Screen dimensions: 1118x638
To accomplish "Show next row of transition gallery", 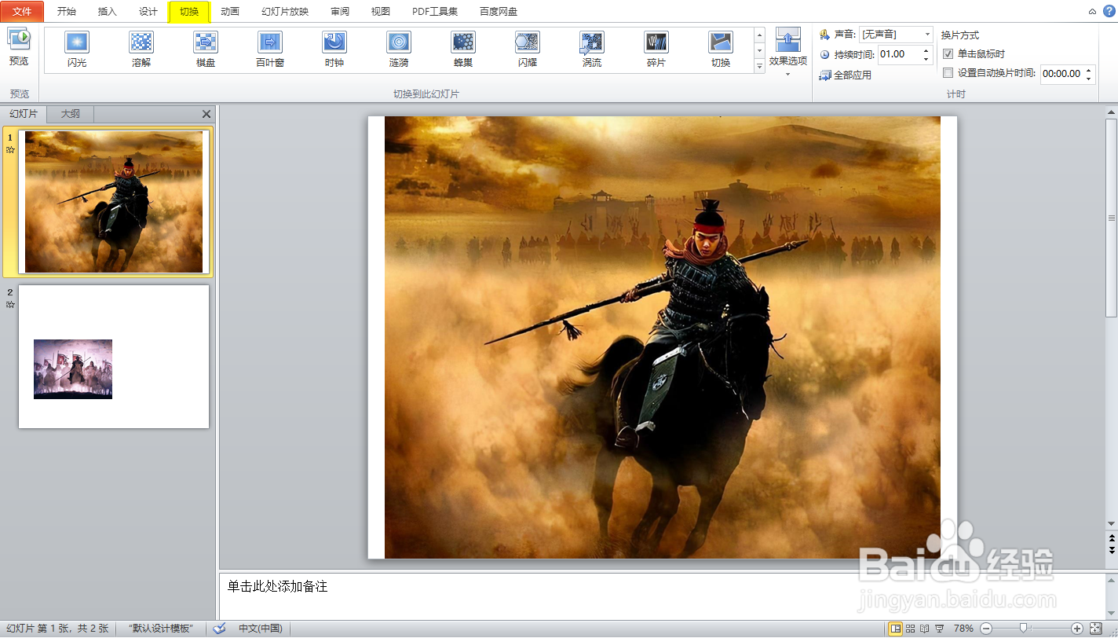I will coord(759,51).
